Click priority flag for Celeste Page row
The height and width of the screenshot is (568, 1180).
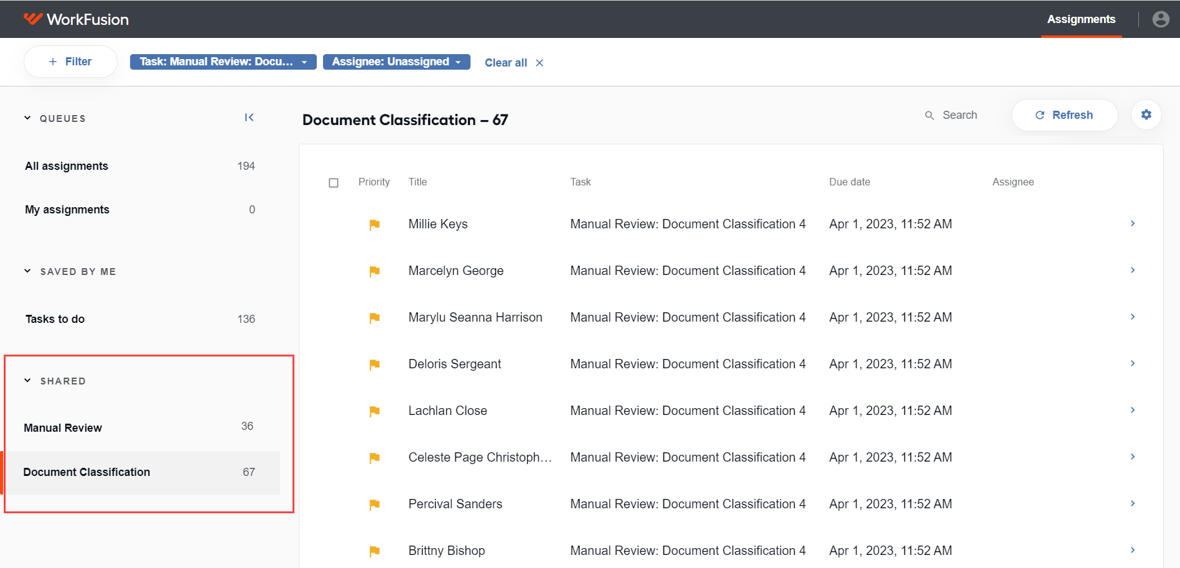375,458
